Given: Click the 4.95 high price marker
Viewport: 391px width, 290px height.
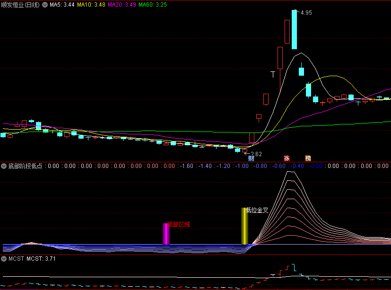Looking at the screenshot, I should [x=305, y=13].
